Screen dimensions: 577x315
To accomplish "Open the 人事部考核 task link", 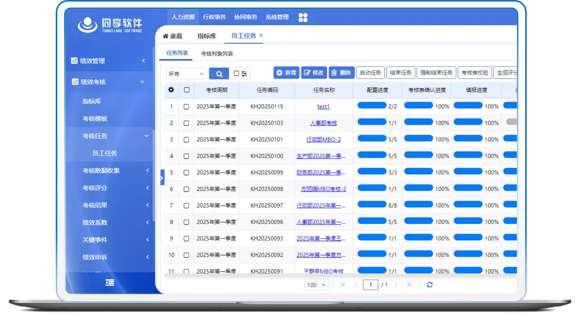I will pos(324,123).
